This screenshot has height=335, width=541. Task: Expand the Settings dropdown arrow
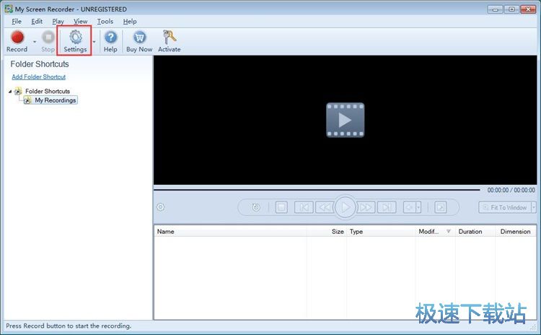click(94, 42)
